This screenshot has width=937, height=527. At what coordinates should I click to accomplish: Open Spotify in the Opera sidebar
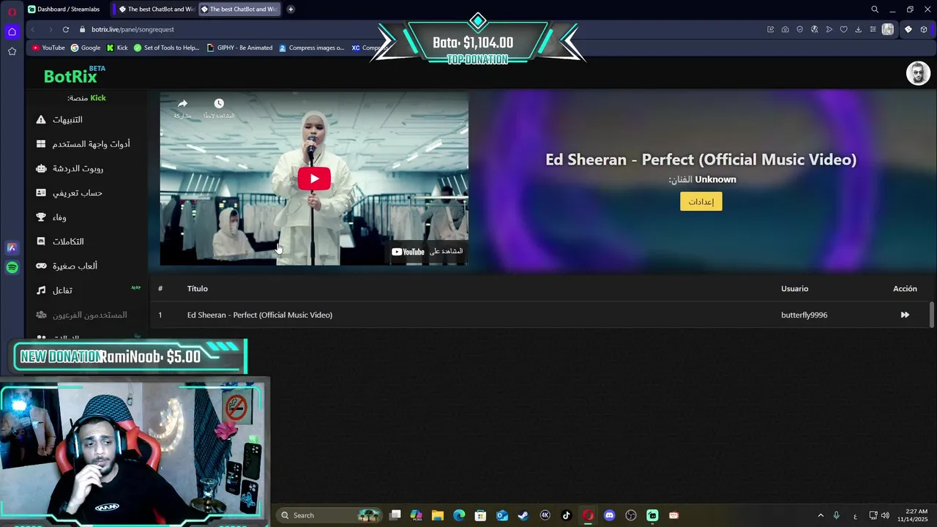[x=12, y=268]
